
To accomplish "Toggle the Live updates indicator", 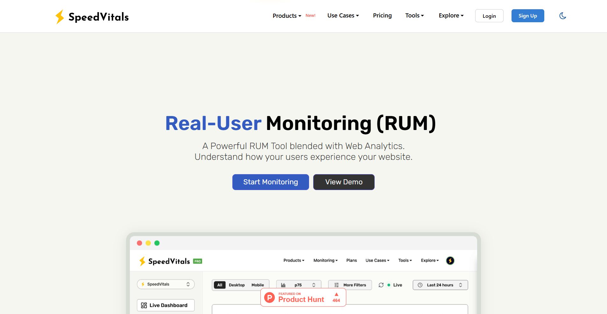I will point(395,285).
